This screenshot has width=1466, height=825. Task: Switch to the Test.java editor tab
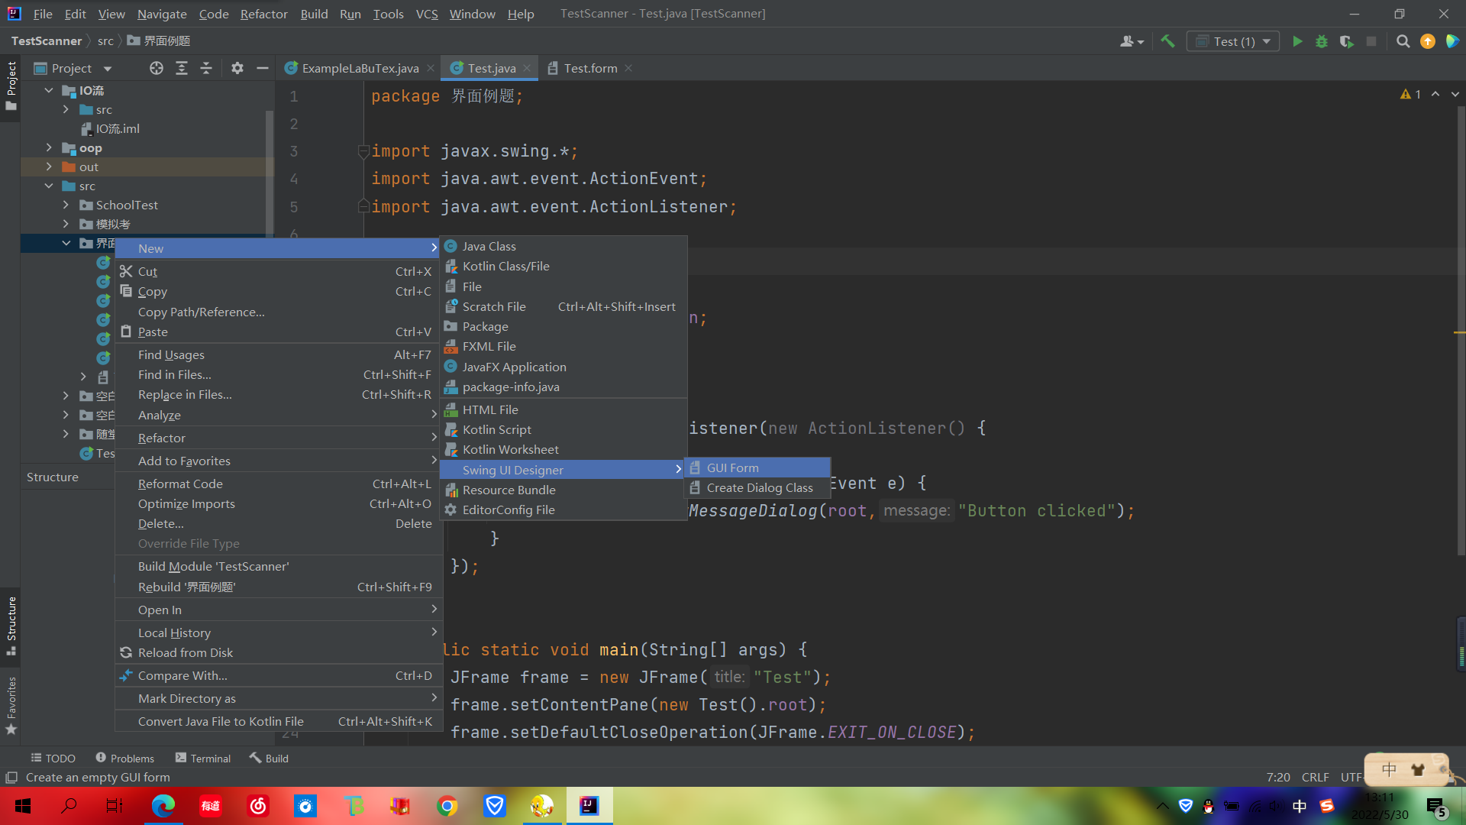(x=491, y=68)
